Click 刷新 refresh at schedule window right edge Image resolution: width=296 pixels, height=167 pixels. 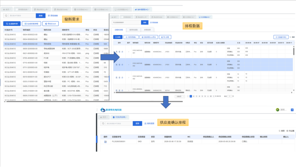pos(292,37)
